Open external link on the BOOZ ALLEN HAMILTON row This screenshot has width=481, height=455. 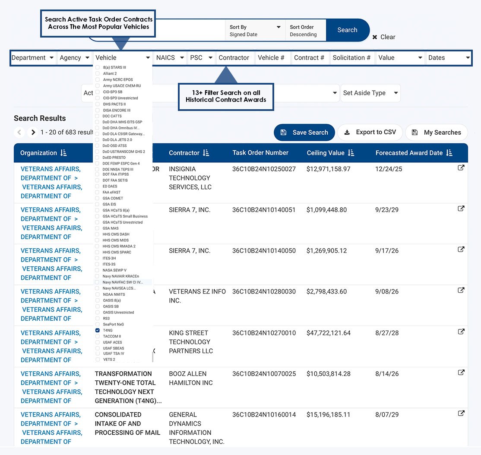click(x=461, y=372)
